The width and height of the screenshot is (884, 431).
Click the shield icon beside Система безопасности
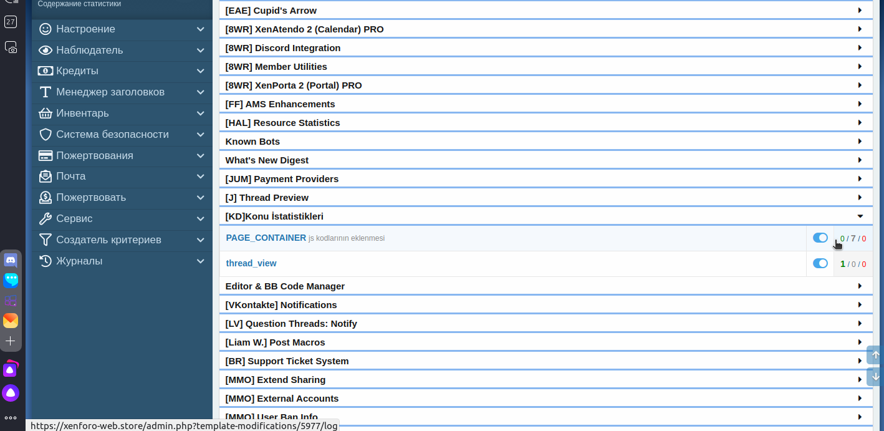[x=45, y=135]
